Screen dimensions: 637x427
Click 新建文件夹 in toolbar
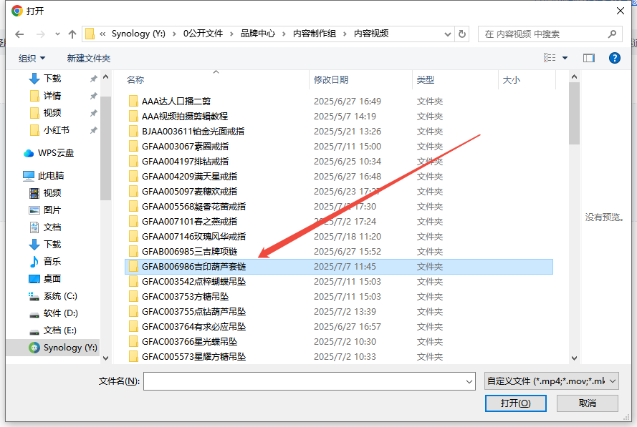(89, 58)
